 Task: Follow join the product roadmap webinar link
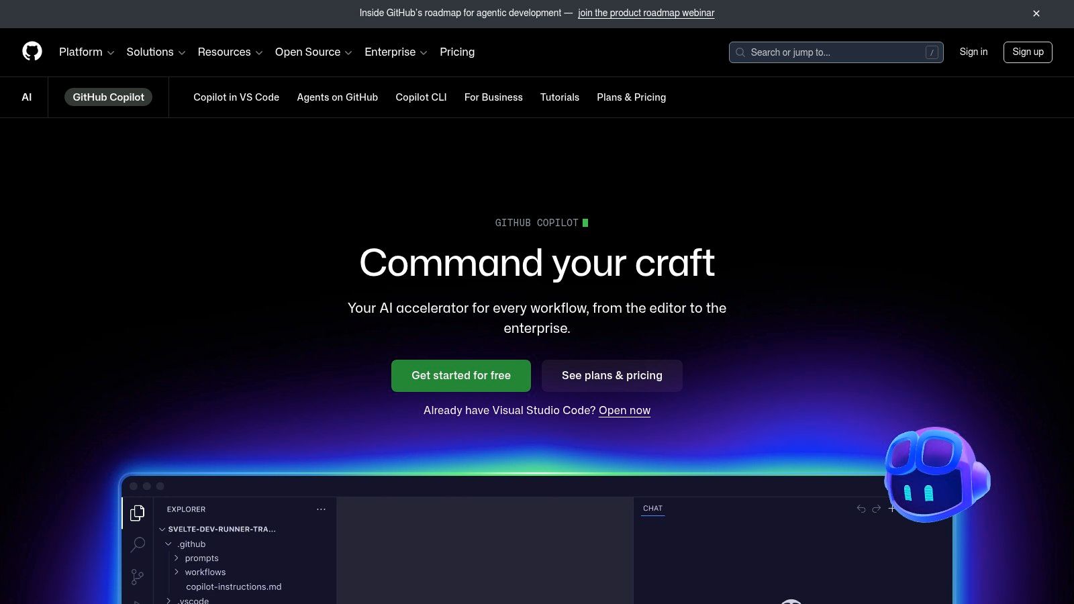tap(646, 13)
